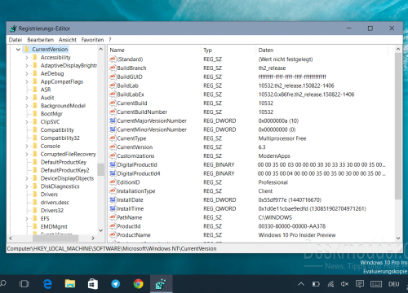Viewport: 408px width, 293px height.
Task: Collapse the CurrentVersion tree node
Action: [x=18, y=50]
